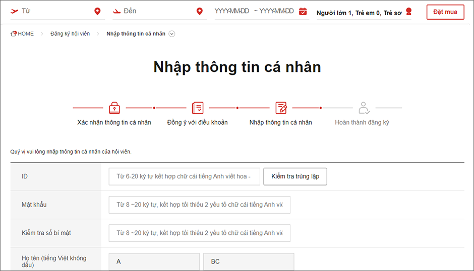This screenshot has height=271, width=474.
Task: Focus the ID input field
Action: (184, 176)
